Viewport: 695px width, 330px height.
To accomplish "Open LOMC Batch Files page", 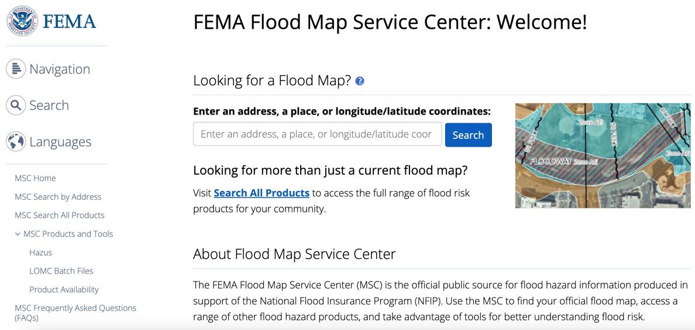I will [x=61, y=271].
